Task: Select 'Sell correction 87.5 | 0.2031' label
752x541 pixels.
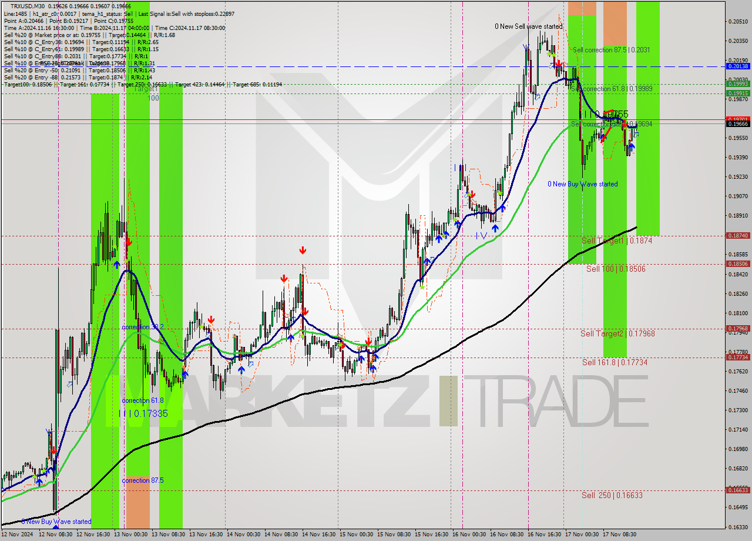Action: point(611,50)
